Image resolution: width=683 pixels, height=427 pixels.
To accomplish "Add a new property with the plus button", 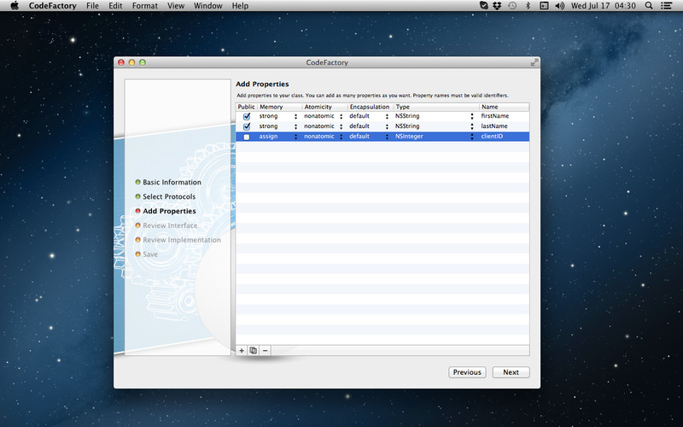I will point(242,350).
